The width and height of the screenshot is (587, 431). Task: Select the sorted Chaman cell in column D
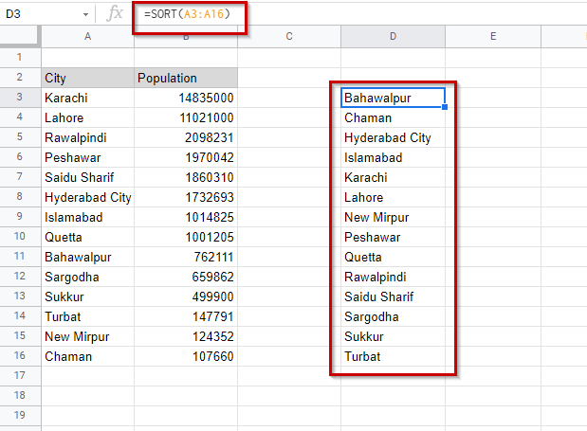point(393,117)
